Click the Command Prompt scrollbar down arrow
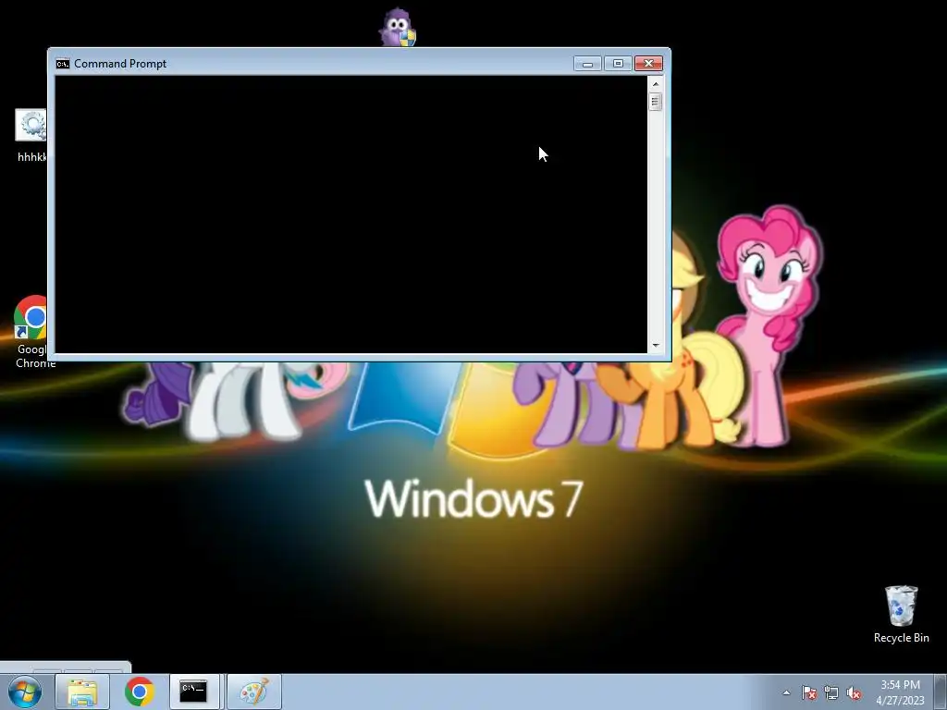The height and width of the screenshot is (710, 947). coord(656,346)
